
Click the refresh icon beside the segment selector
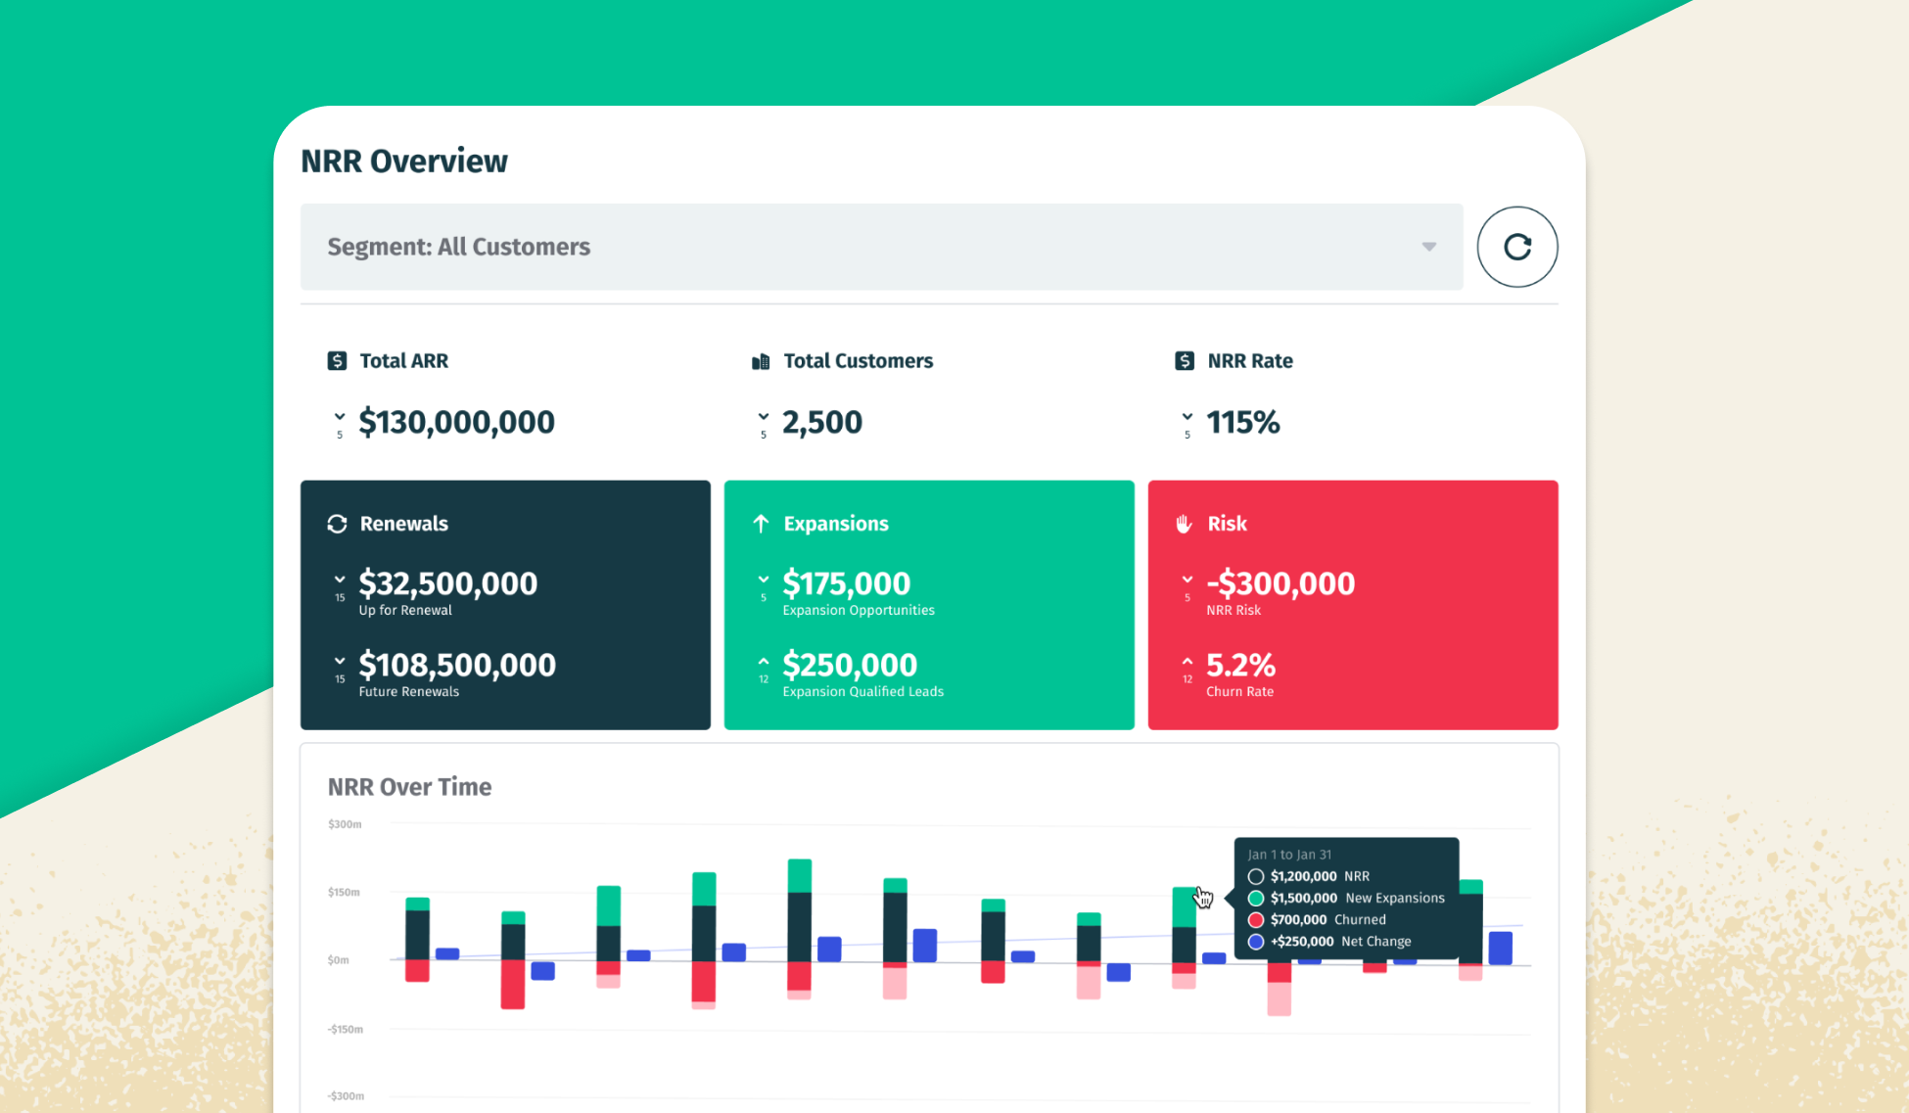(x=1516, y=247)
